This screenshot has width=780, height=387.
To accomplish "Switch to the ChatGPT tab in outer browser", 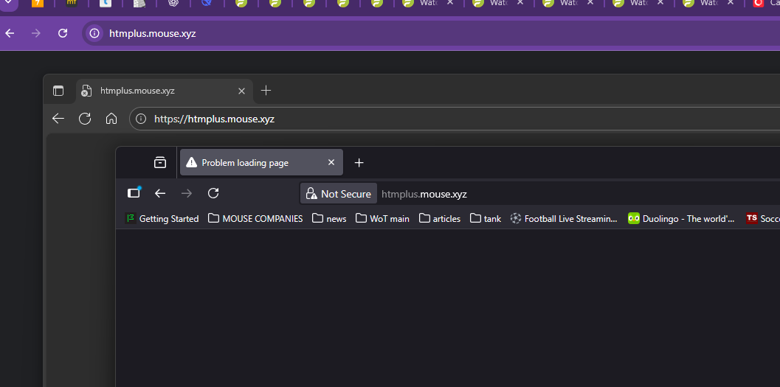I will pos(173,3).
